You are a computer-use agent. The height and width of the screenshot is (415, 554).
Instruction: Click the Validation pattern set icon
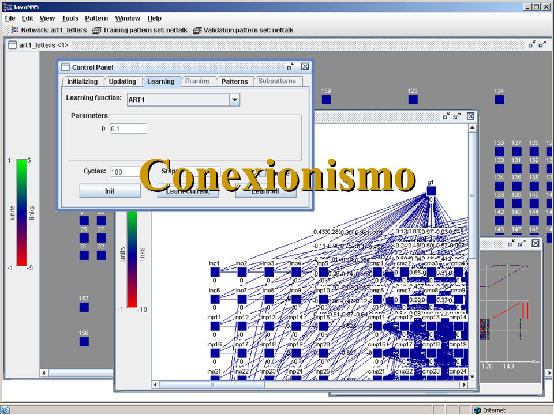coord(197,31)
